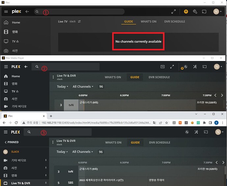Viewport: 227px width, 186px height.
Task: Click the orange update arrow in top Plex
Action: click(x=186, y=12)
